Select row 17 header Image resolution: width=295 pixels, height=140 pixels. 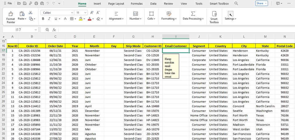[x=3, y=51]
